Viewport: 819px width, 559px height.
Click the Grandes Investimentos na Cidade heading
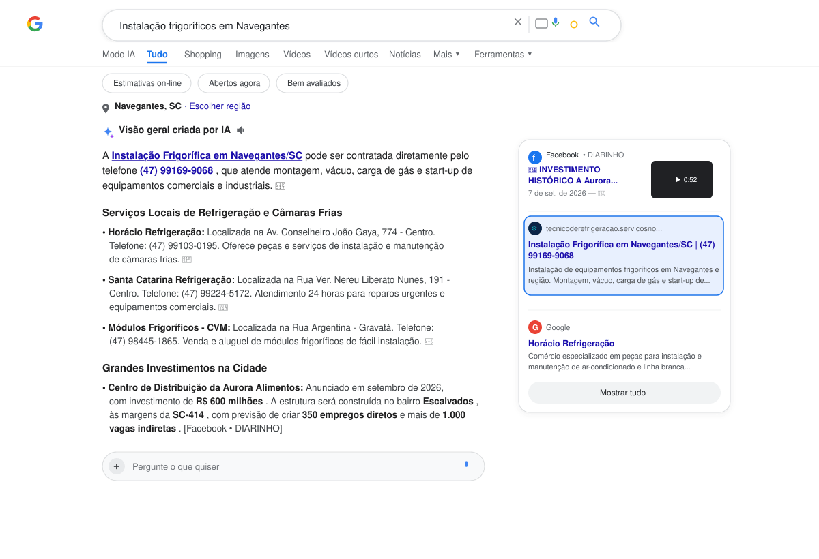pyautogui.click(x=185, y=368)
